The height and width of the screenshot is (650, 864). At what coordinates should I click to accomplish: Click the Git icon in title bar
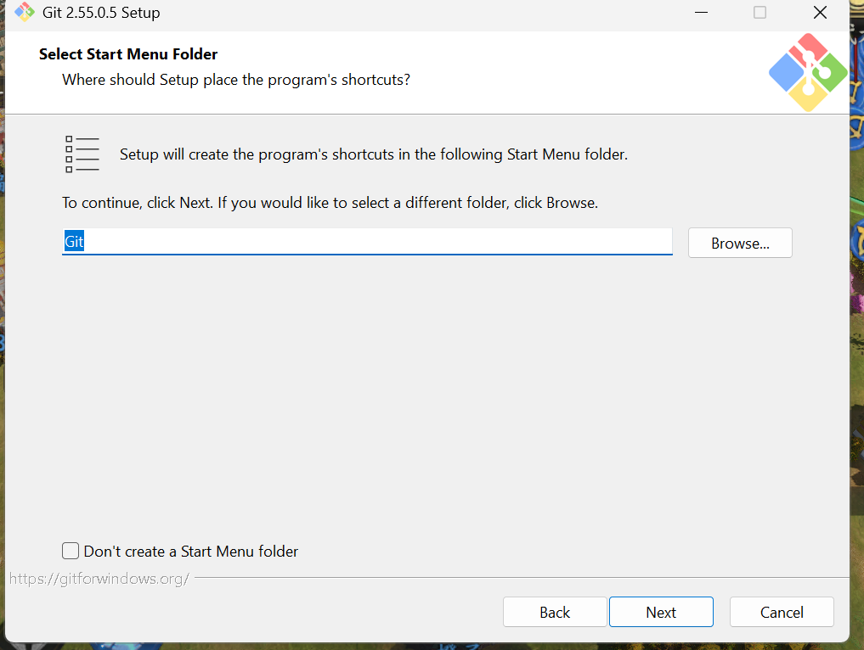pos(25,12)
